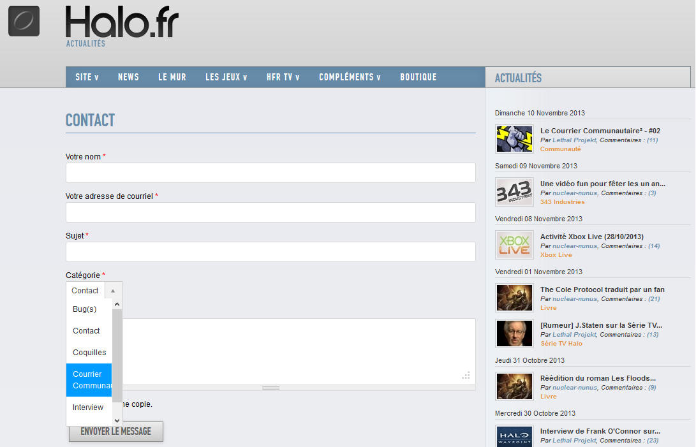Expand the HFR TV menu

coord(283,77)
